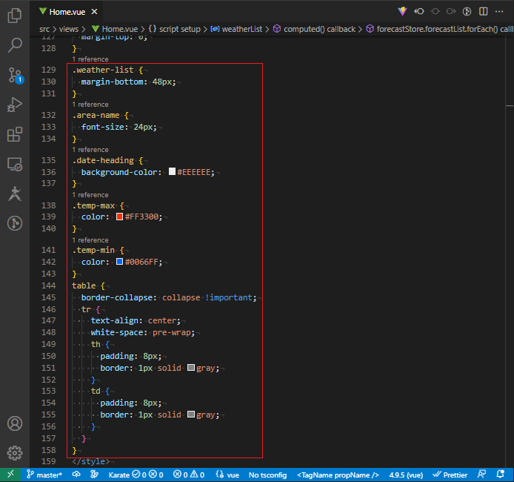Click the 'border-collapse' property on line 145
Image resolution: width=514 pixels, height=482 pixels.
117,297
